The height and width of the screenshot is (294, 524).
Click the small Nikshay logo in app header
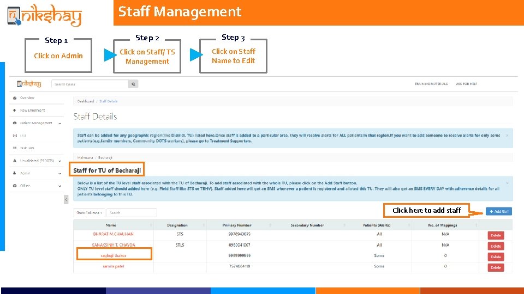click(29, 84)
